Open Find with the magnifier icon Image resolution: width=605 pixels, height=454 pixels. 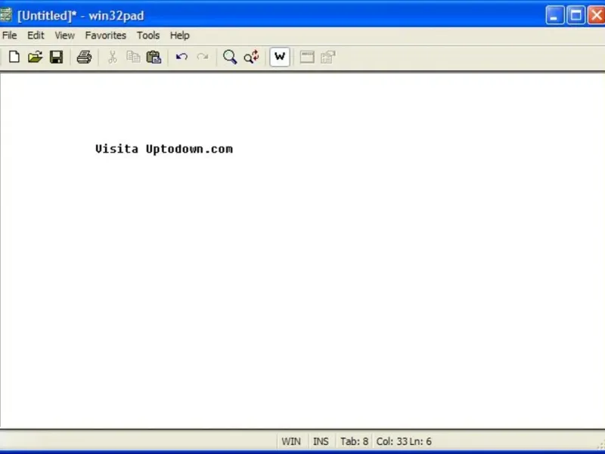click(230, 58)
